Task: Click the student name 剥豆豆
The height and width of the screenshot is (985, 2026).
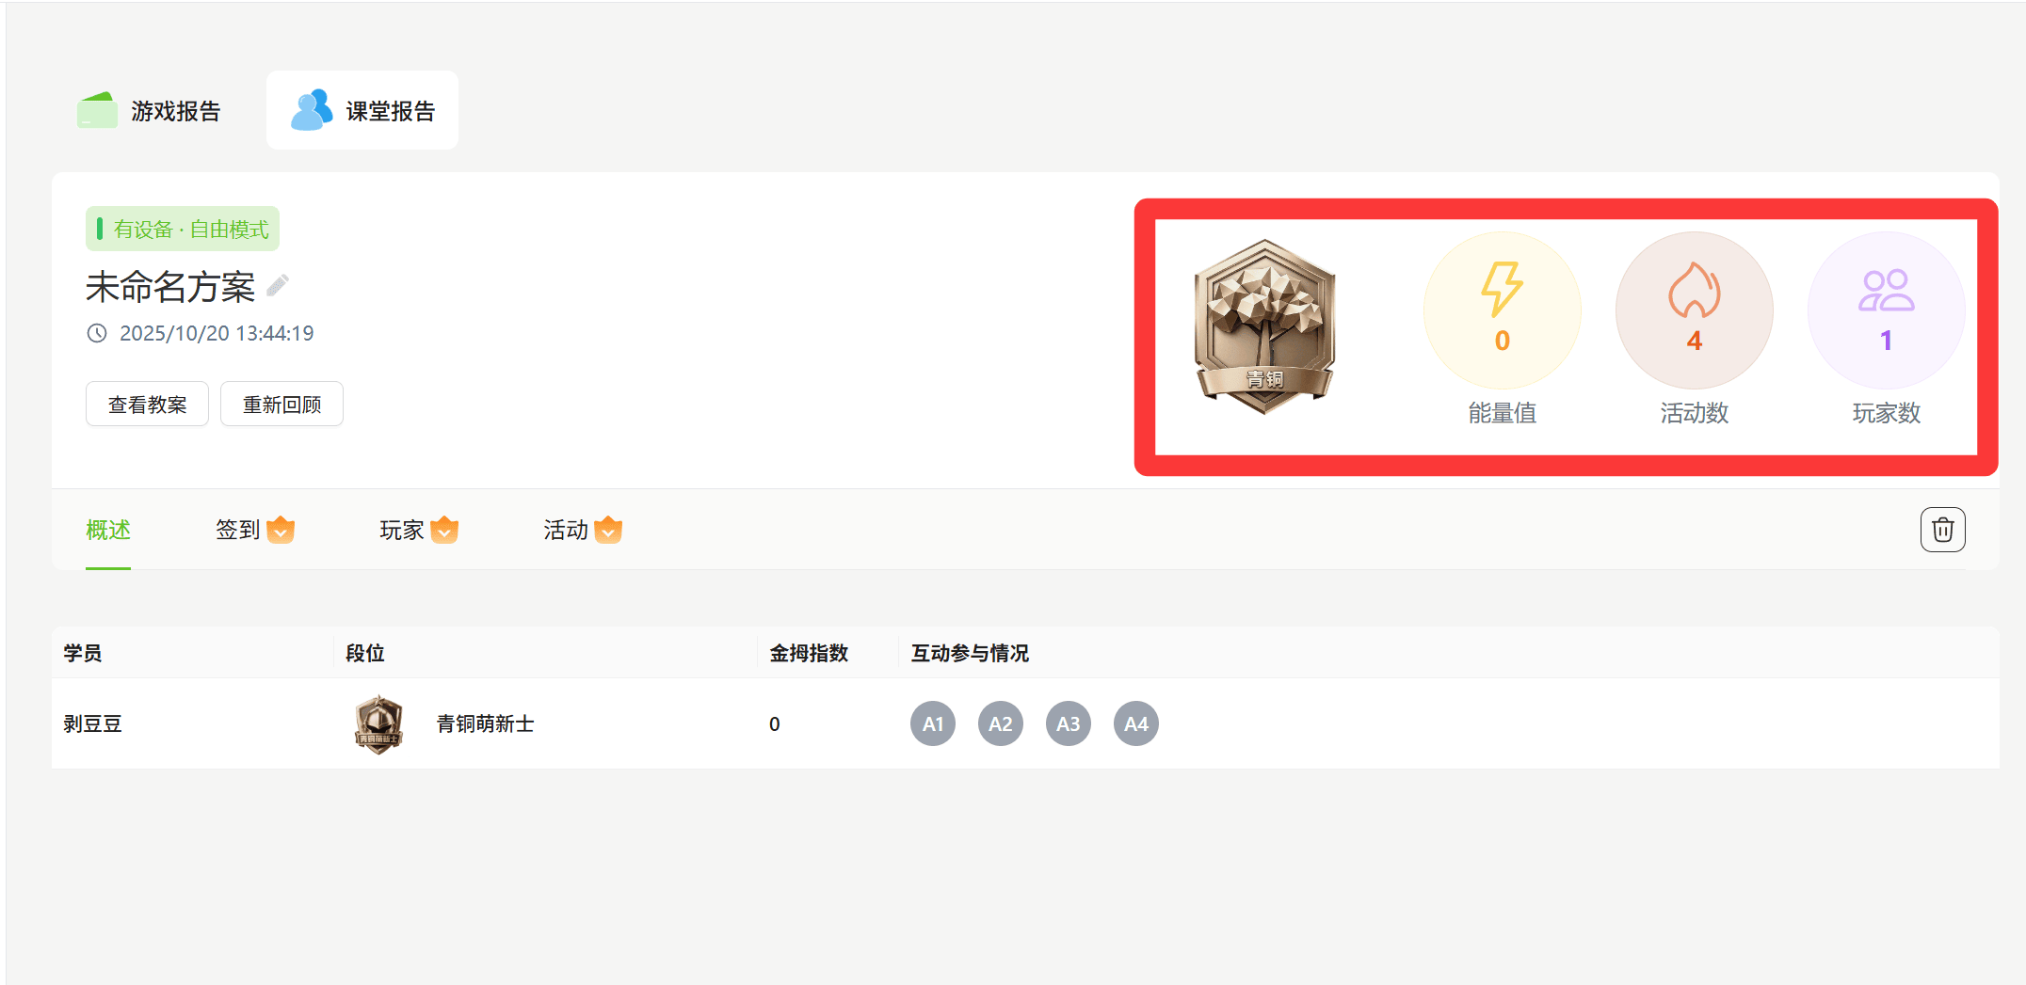Action: click(92, 723)
